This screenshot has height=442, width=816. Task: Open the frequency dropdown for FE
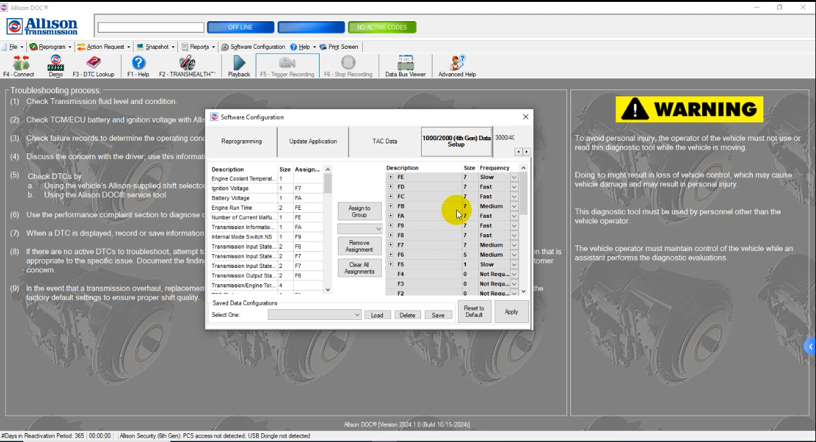click(514, 177)
